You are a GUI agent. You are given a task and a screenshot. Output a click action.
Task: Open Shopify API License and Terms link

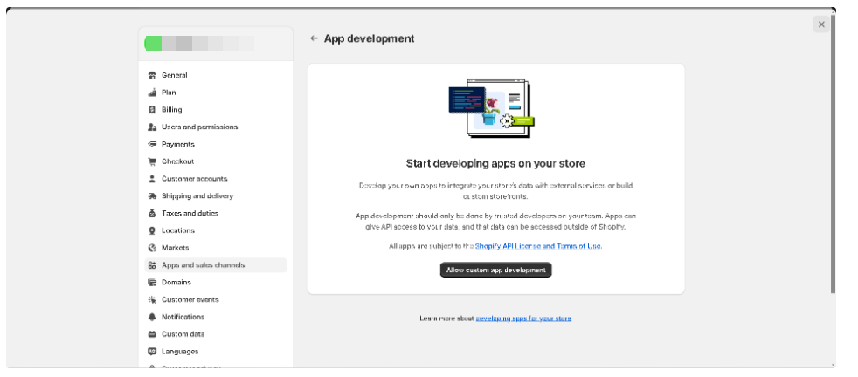[x=538, y=246]
